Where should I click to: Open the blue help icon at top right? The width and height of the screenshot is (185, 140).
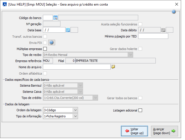click(x=174, y=12)
